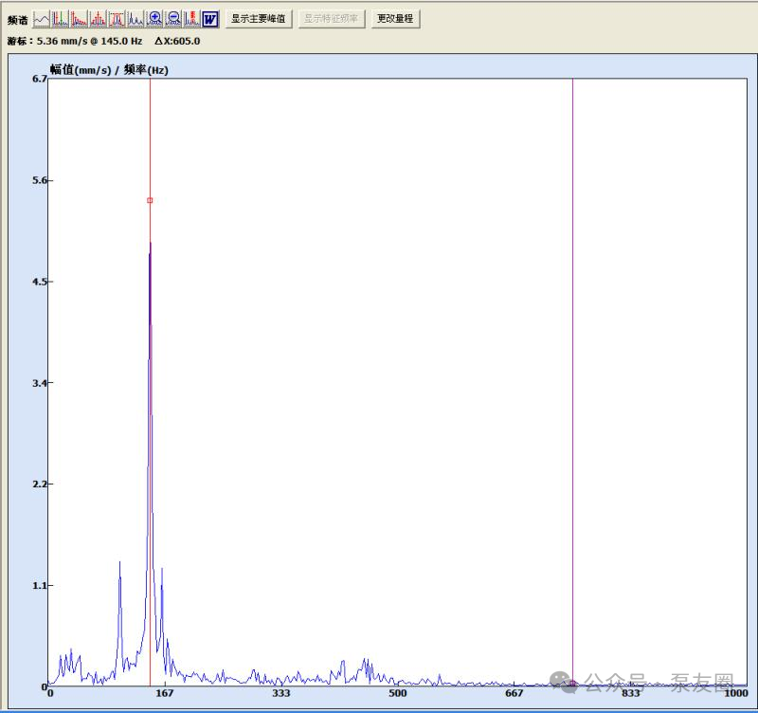The height and width of the screenshot is (713, 758).
Task: Click the red marker spectrum icon
Action: (x=192, y=19)
